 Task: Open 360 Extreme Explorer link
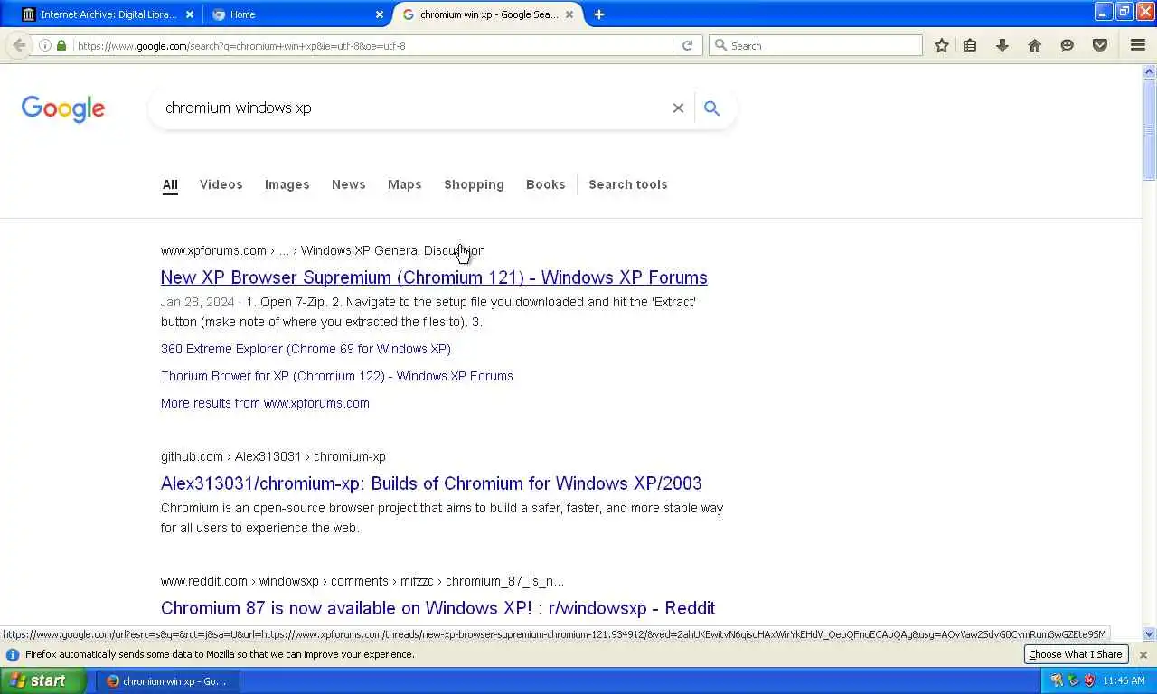306,349
